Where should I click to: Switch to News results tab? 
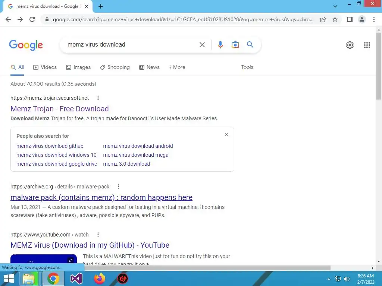[149, 67]
